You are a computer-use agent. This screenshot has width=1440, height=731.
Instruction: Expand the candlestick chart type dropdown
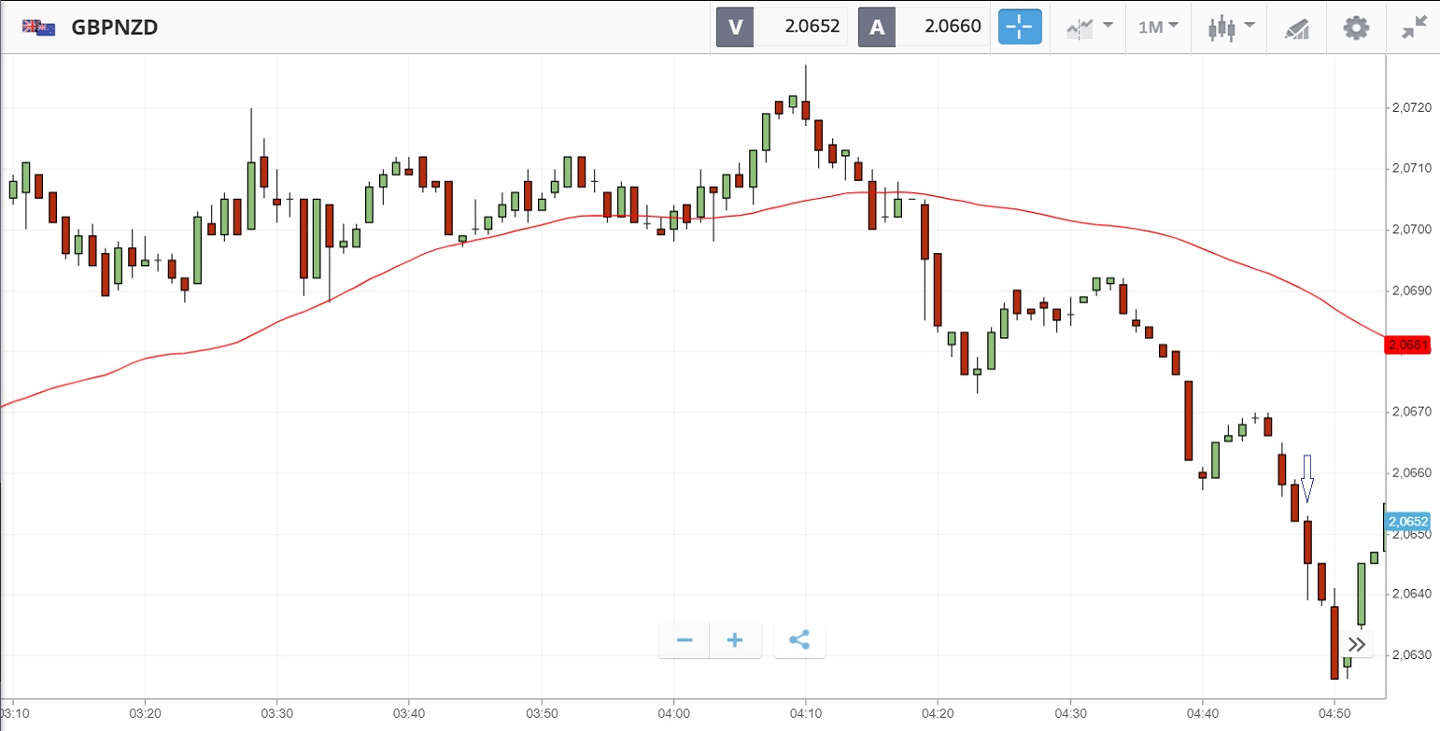[x=1233, y=27]
